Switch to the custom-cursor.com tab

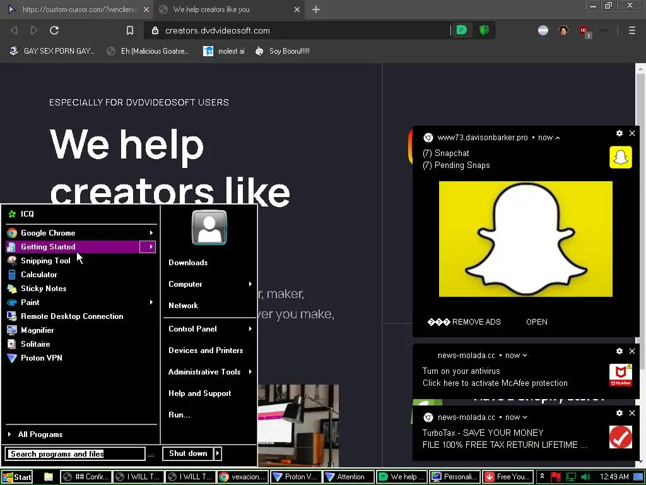point(78,9)
